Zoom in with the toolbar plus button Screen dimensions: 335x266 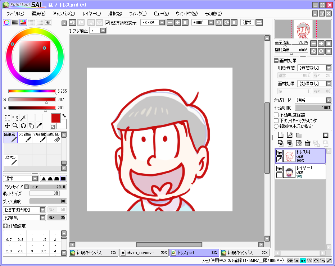tap(177, 22)
